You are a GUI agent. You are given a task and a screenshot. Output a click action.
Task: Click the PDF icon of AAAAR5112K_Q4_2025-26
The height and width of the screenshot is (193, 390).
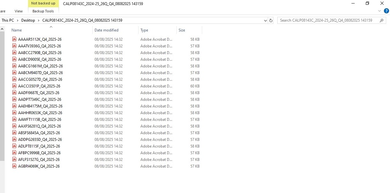14,39
